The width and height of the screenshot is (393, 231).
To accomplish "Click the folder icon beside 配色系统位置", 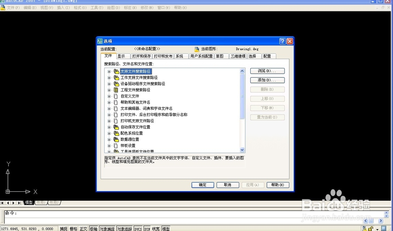I will (116, 133).
